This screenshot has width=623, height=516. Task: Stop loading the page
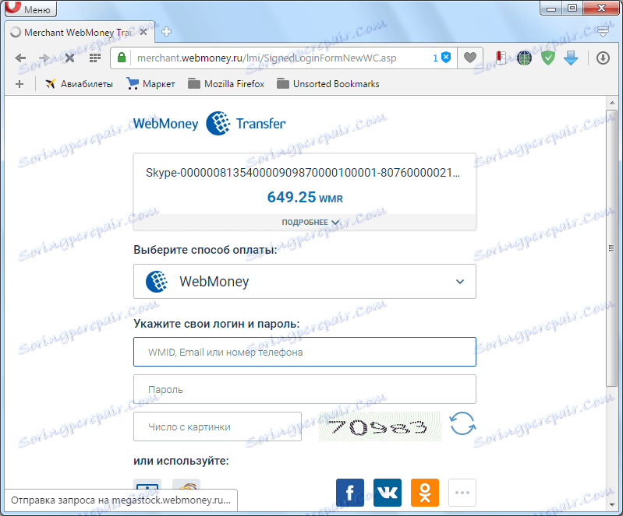coord(69,58)
